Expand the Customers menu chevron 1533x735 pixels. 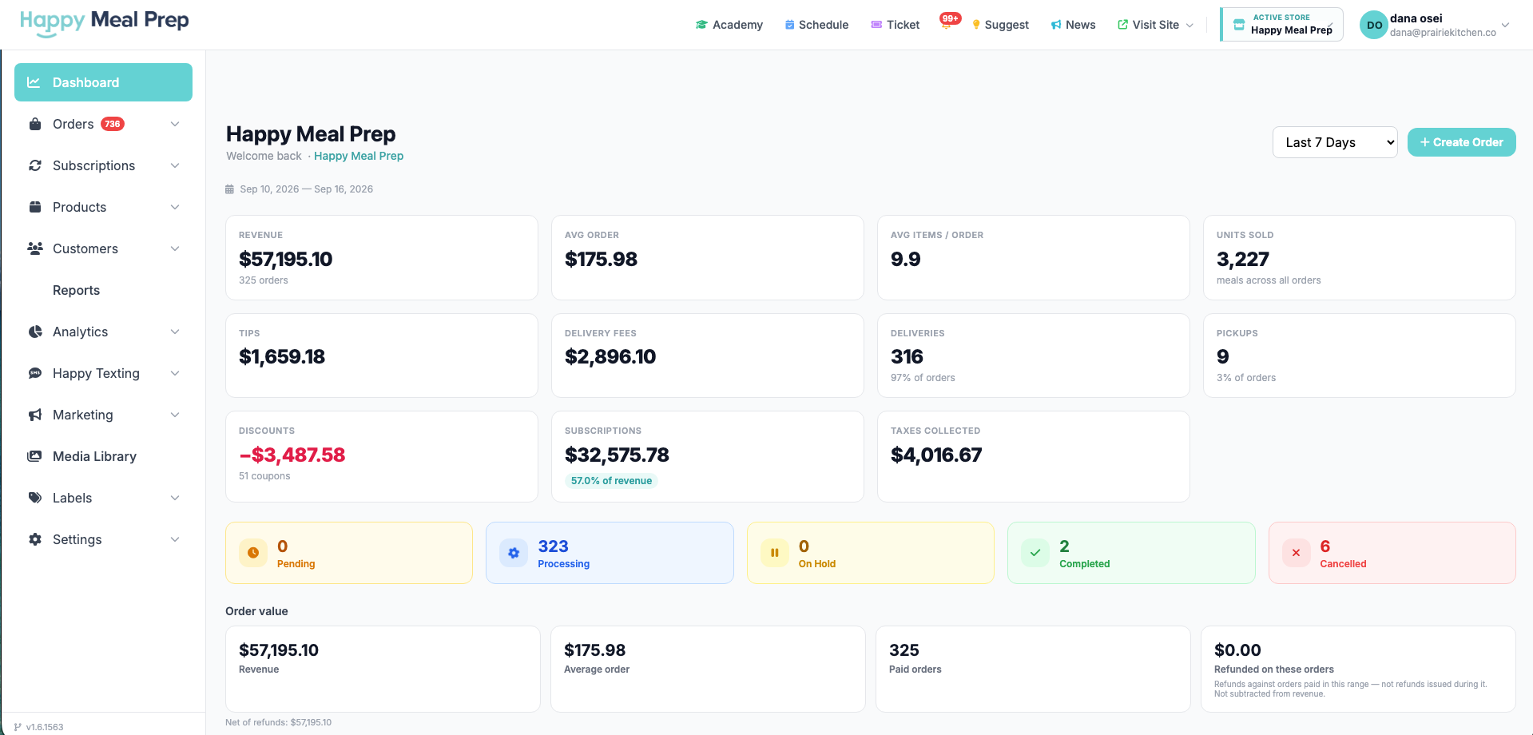175,248
